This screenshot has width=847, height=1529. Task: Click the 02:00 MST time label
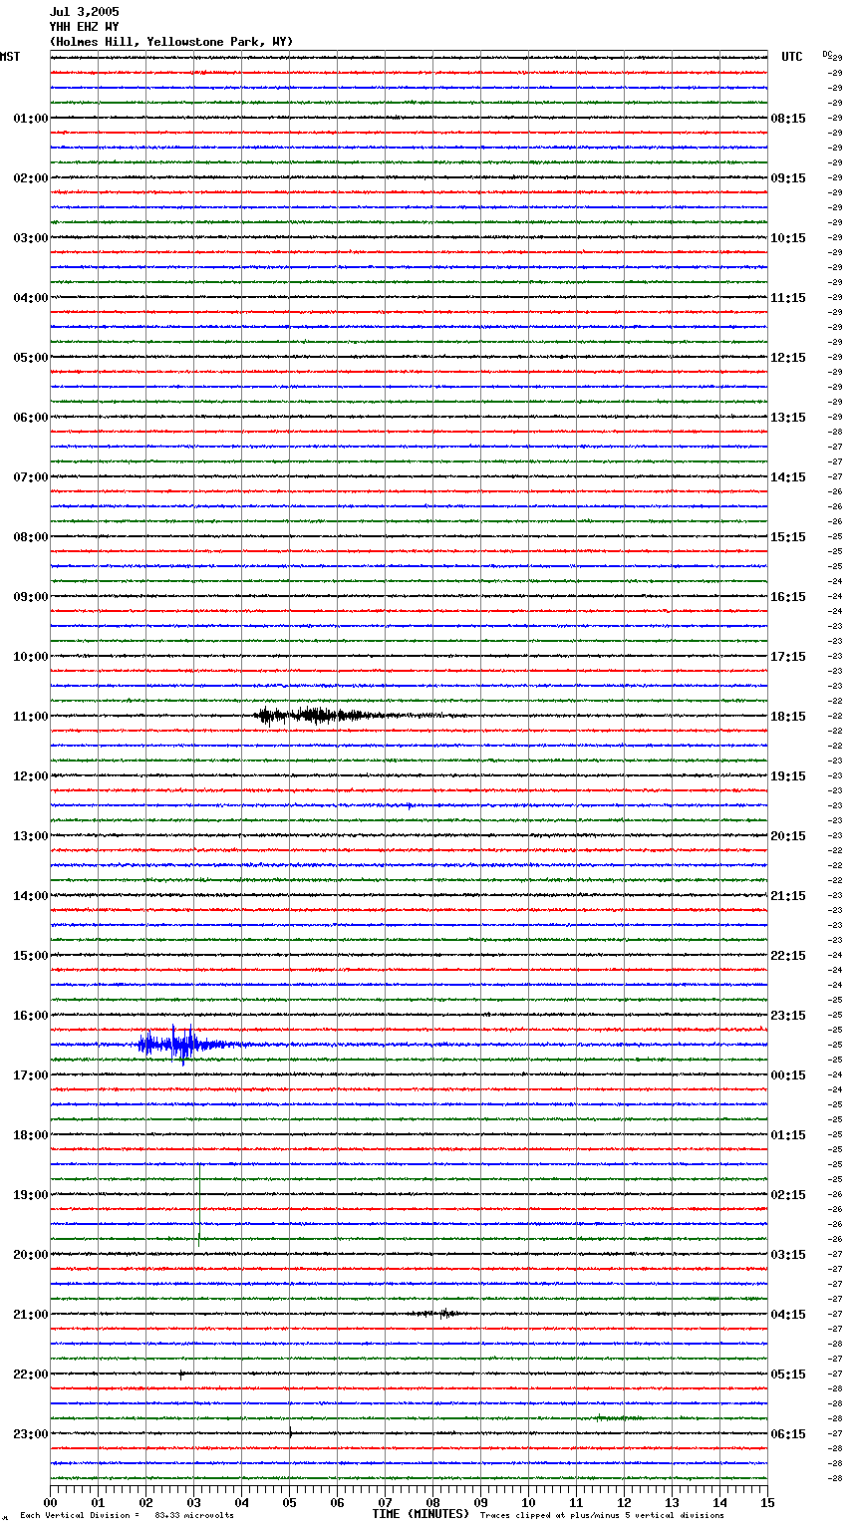(31, 178)
